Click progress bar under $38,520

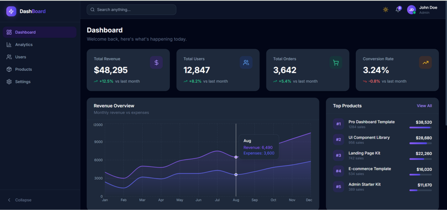point(420,128)
